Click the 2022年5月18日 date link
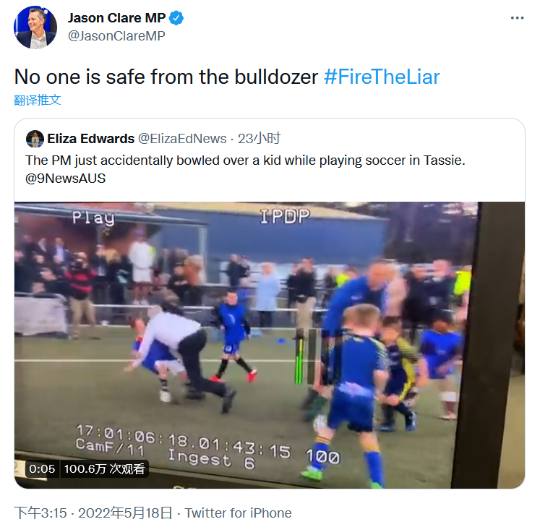 125,513
